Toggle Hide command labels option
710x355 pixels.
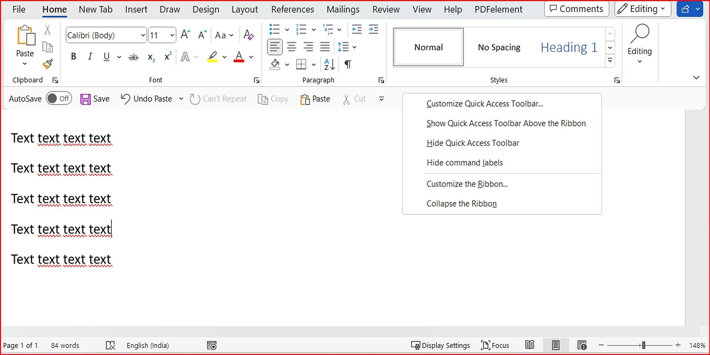(465, 162)
